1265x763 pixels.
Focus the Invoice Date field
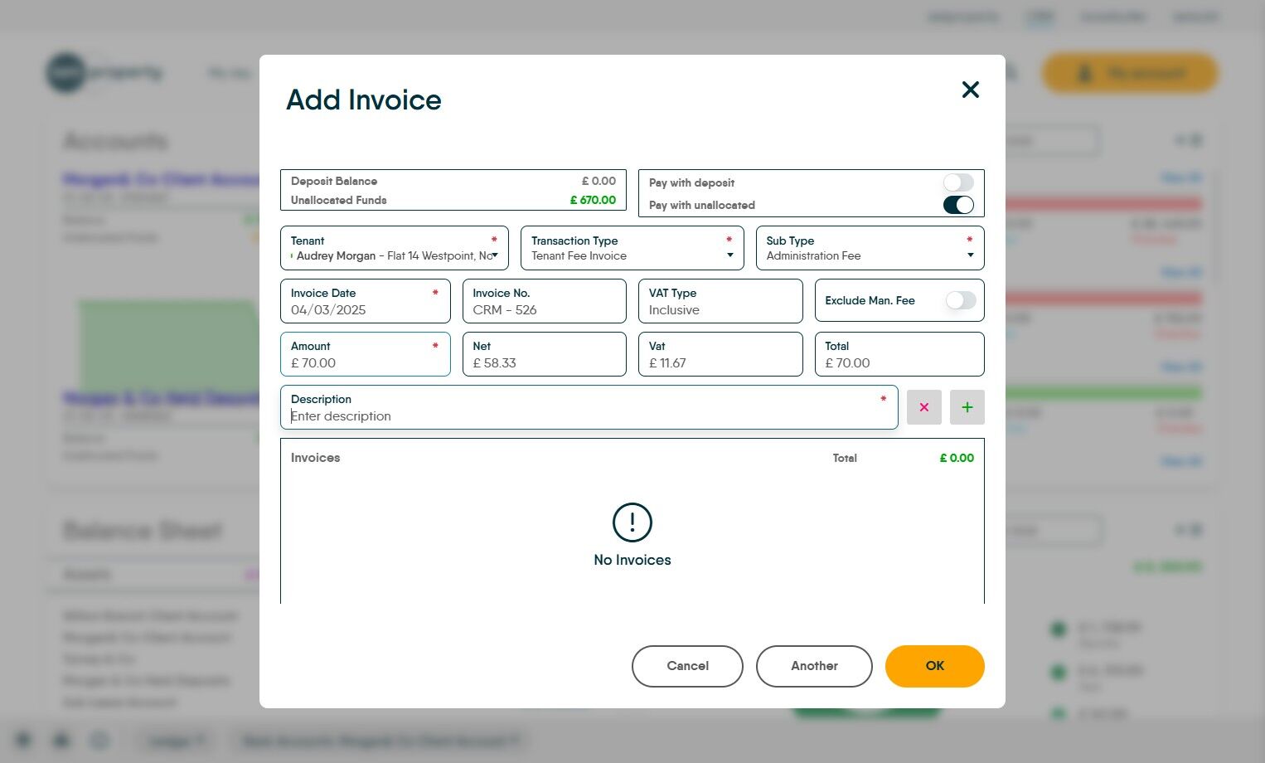[x=366, y=301]
